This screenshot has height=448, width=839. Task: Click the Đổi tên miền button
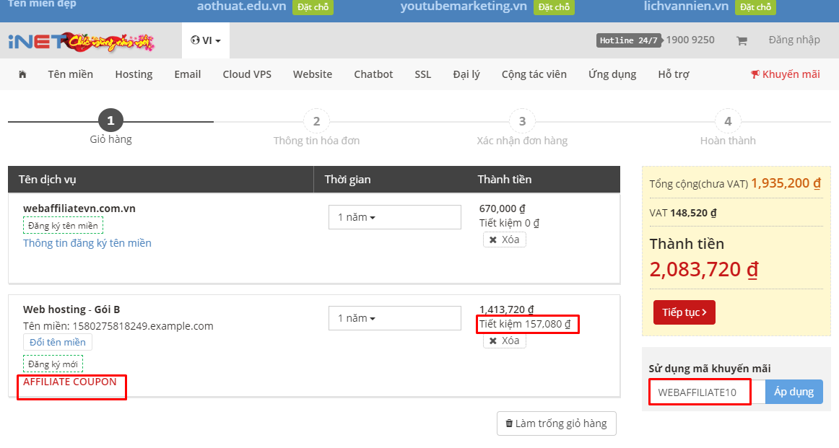click(x=57, y=342)
